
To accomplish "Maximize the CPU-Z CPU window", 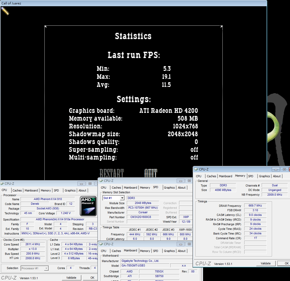I will [90, 184].
